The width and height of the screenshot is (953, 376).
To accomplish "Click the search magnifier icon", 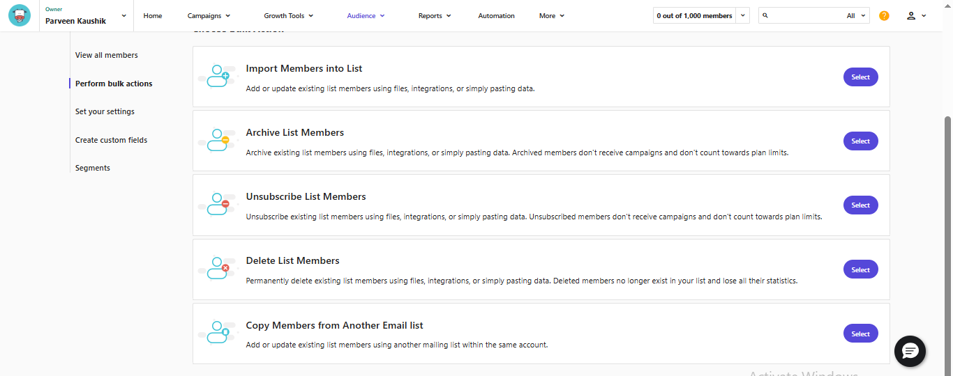I will point(765,15).
